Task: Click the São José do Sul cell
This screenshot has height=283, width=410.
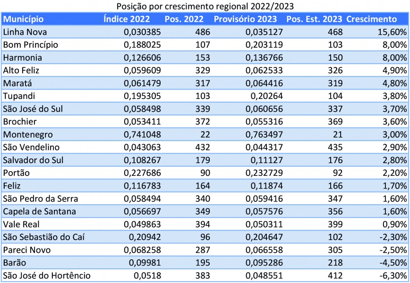Action: point(33,109)
